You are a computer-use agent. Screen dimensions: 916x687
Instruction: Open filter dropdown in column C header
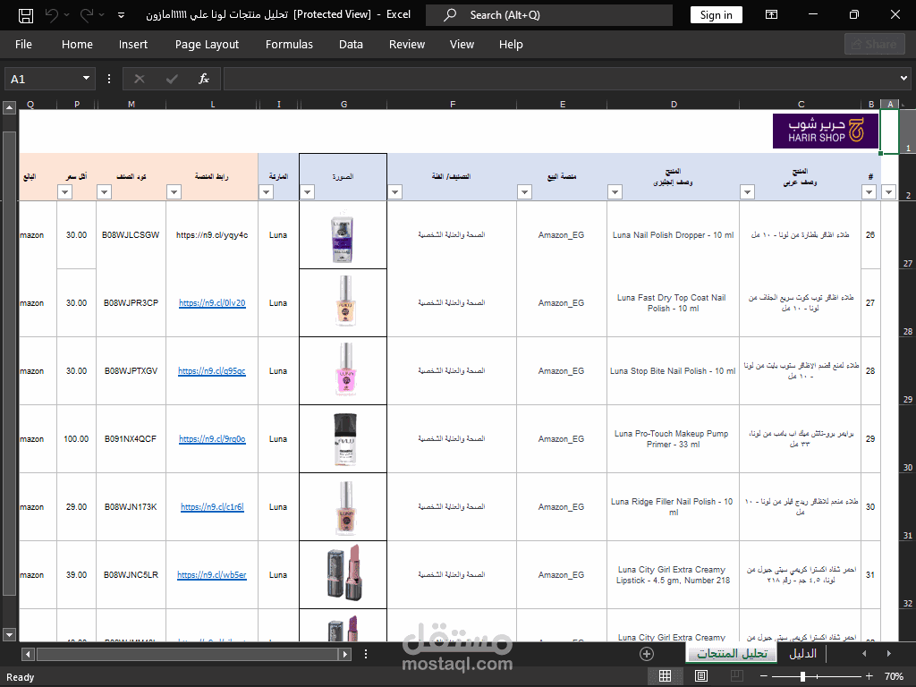(747, 191)
